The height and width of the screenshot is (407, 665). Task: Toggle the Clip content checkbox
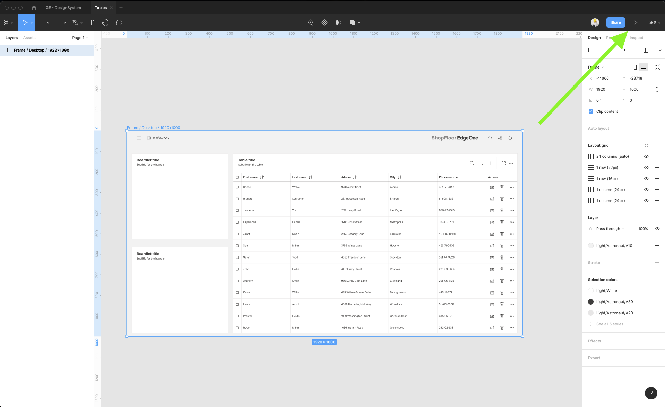[x=591, y=111]
